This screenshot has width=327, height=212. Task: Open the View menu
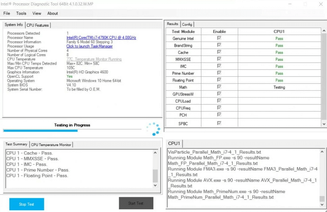coord(37,13)
